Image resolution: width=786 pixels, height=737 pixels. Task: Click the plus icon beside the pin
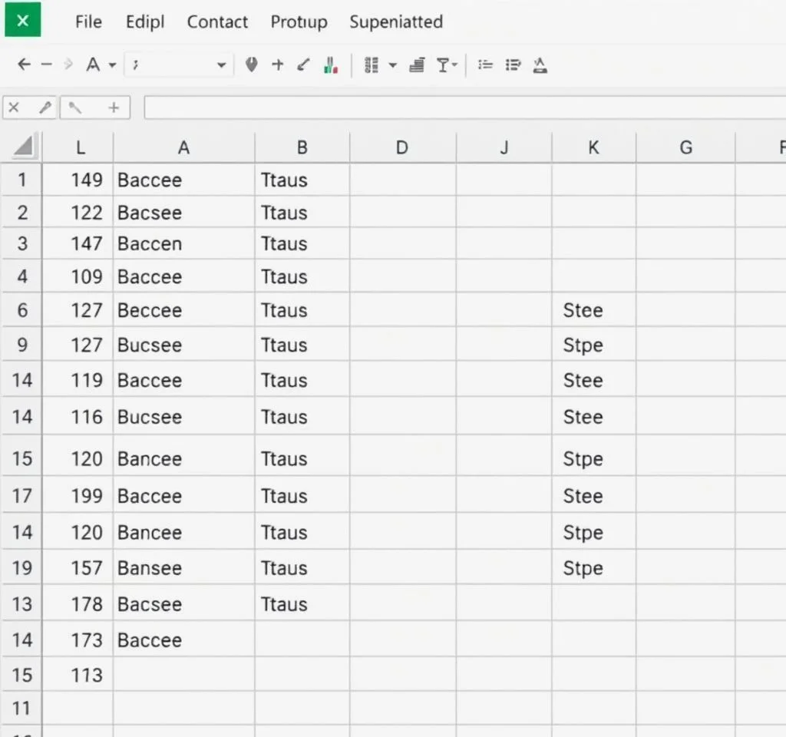278,65
